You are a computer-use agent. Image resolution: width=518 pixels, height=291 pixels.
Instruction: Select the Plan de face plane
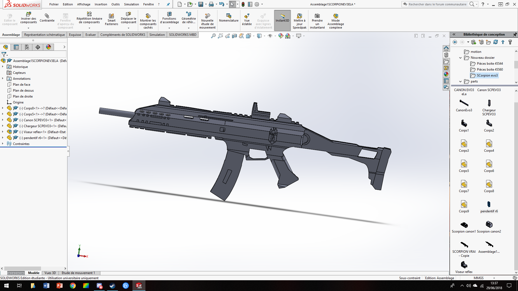22,84
